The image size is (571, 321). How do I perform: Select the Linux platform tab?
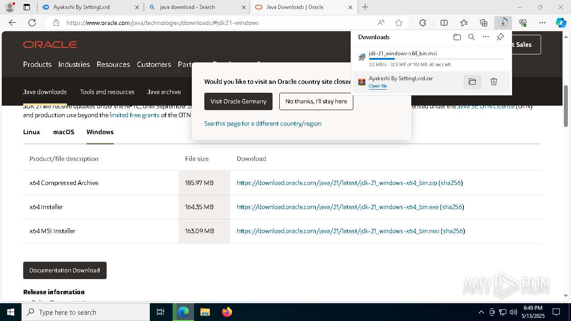coord(32,132)
